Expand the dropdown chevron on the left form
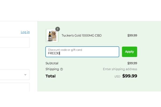The image size is (161, 107). [x=25, y=75]
